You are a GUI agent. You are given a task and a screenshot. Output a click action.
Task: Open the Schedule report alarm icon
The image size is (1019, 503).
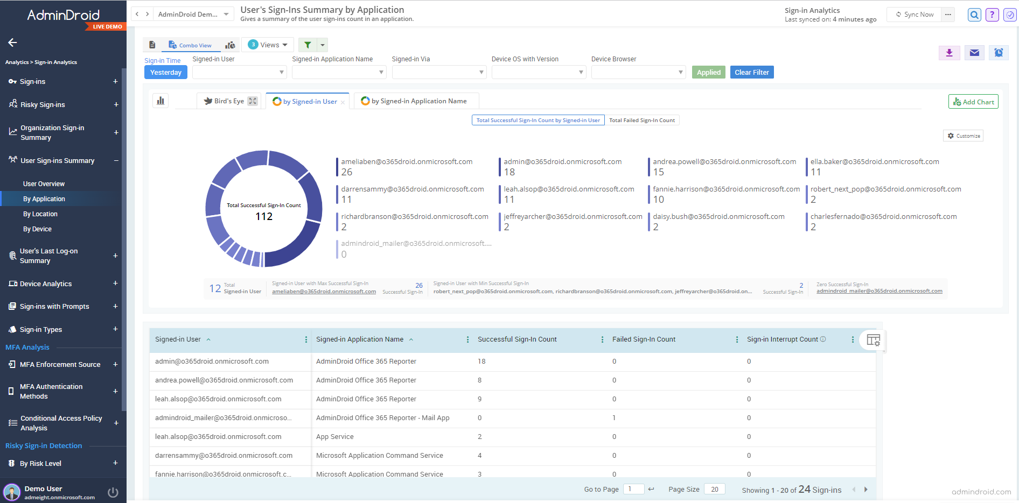point(999,53)
